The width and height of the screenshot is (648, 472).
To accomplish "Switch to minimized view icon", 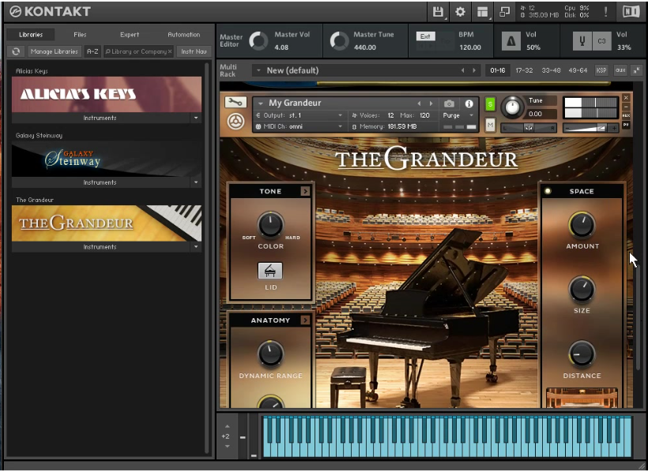I will (504, 12).
